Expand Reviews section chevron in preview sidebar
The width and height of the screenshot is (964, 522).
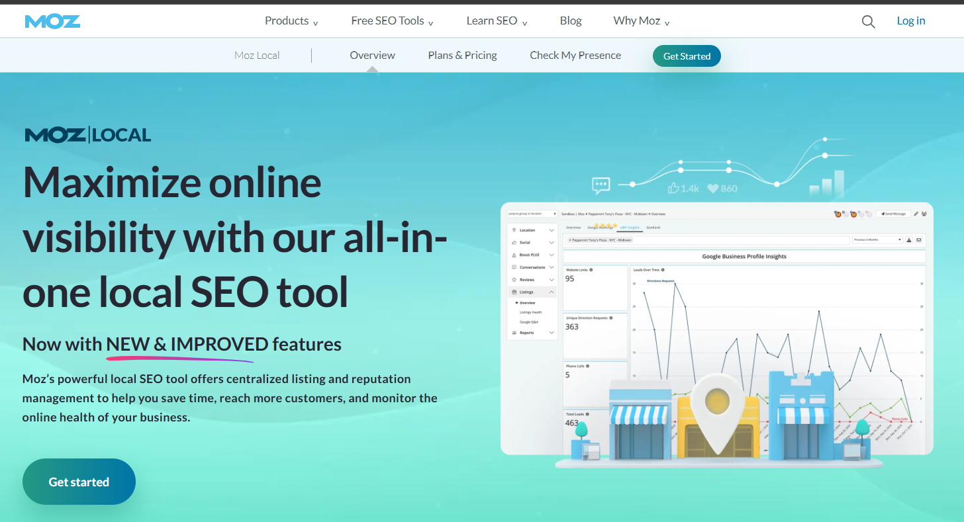pos(552,280)
